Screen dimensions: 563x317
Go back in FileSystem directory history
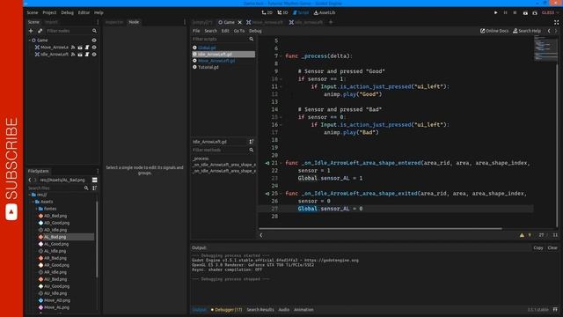[30, 180]
